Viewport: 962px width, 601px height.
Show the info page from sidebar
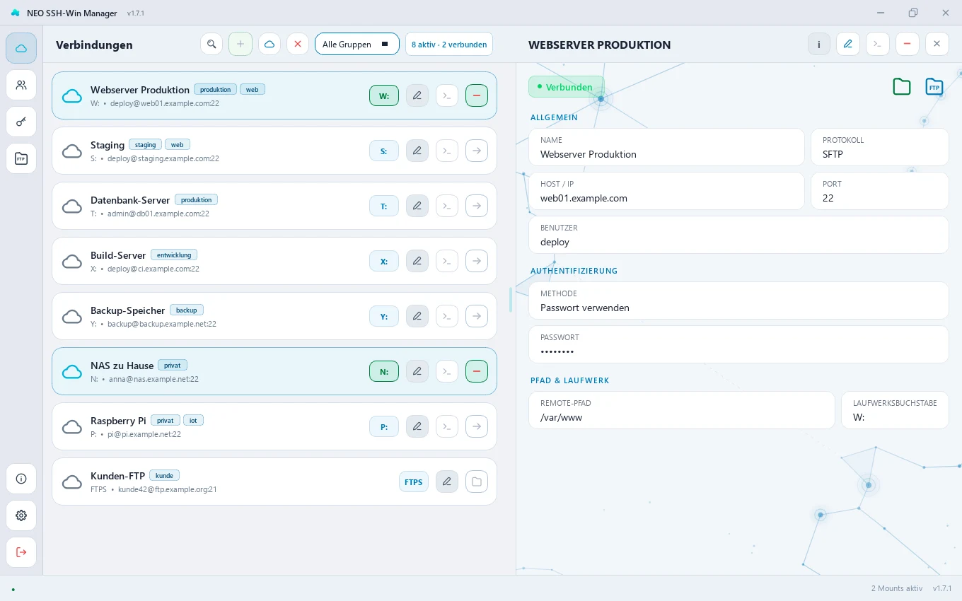tap(21, 479)
